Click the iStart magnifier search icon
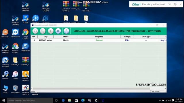The height and width of the screenshot is (103, 184). coord(170,4)
